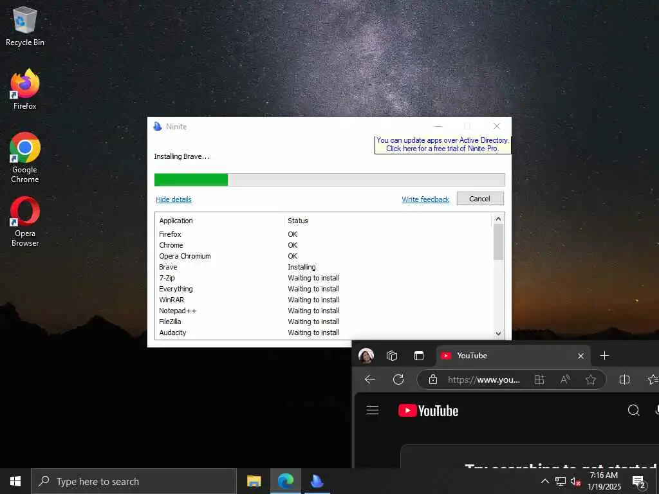Select the Audacity row

point(324,333)
